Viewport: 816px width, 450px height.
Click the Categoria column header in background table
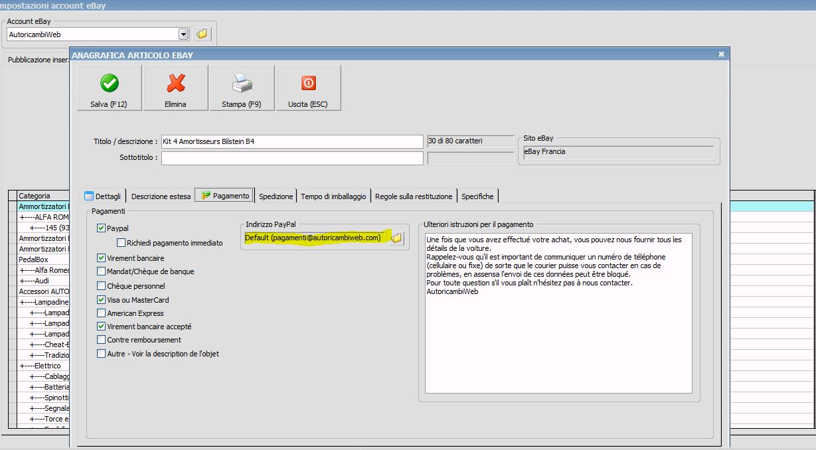point(44,196)
